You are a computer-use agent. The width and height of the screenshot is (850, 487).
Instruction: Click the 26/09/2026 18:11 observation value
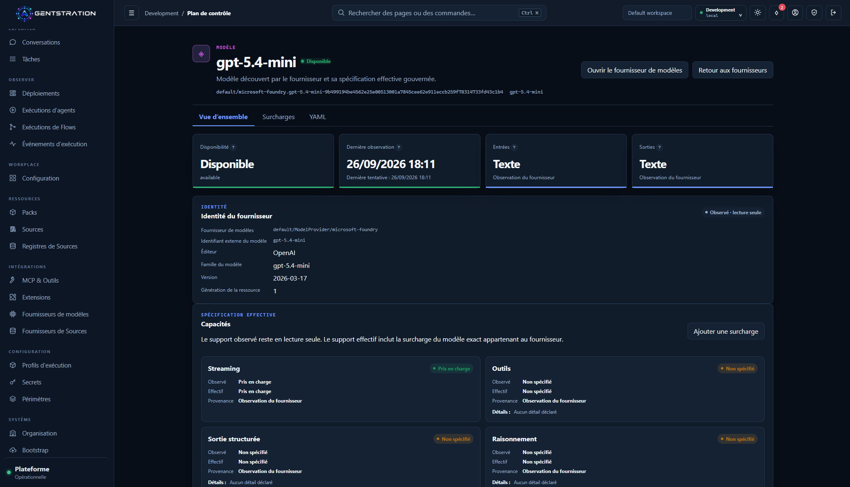pyautogui.click(x=391, y=164)
